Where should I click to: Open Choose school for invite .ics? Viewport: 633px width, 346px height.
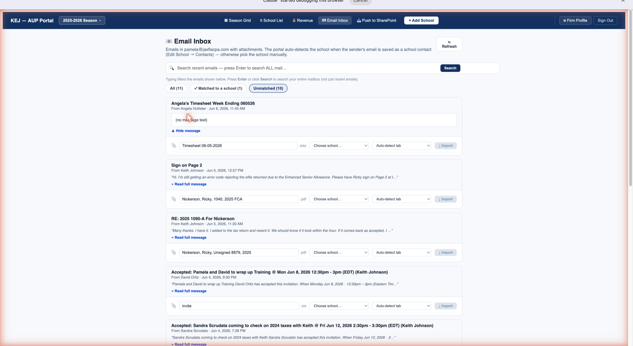(339, 306)
